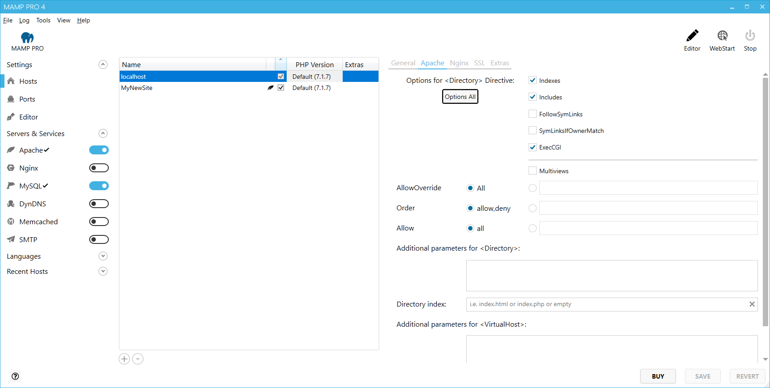Select custom AllowOverride radio button
770x388 pixels.
[x=533, y=188]
